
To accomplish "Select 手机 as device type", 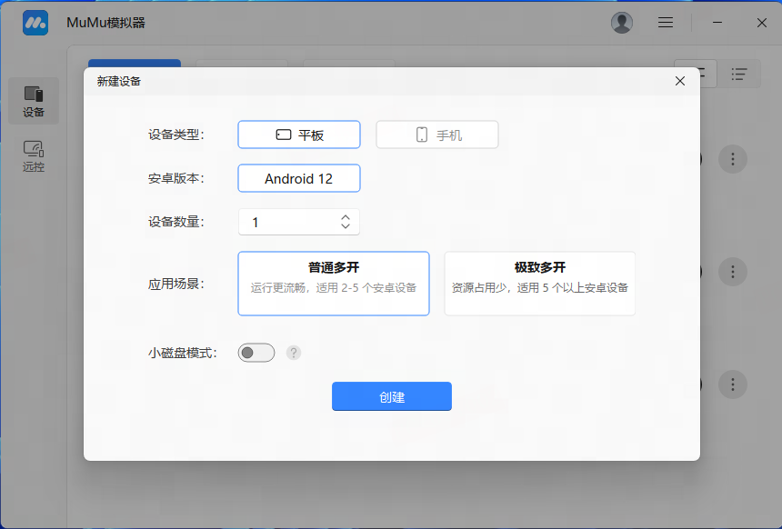I will pyautogui.click(x=437, y=135).
